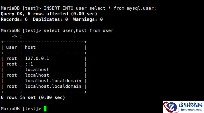Click the "user" column header
204x113 pixels.
[x=11, y=47]
